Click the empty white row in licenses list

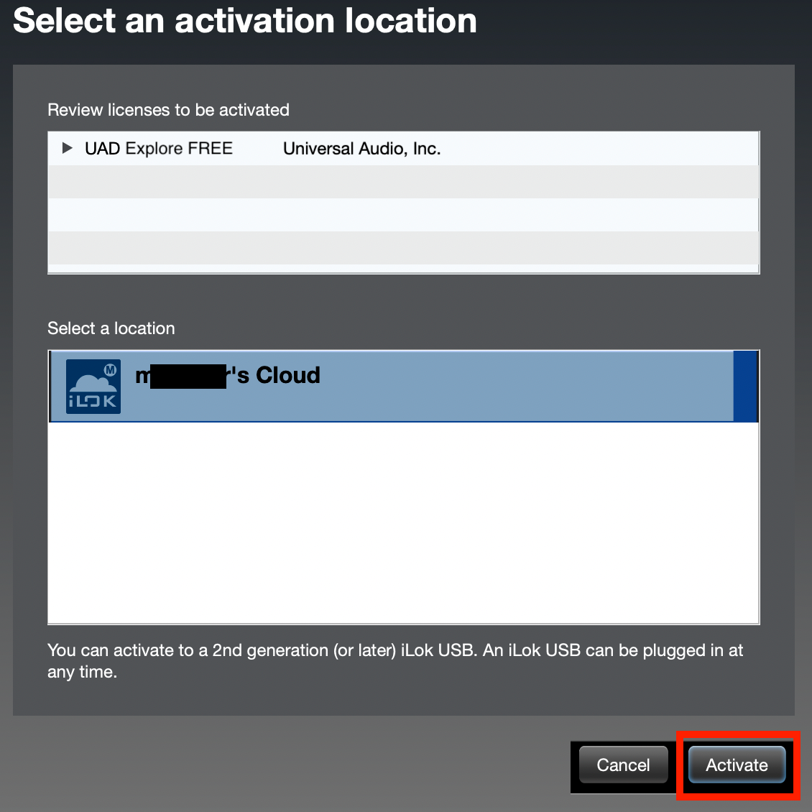point(403,215)
